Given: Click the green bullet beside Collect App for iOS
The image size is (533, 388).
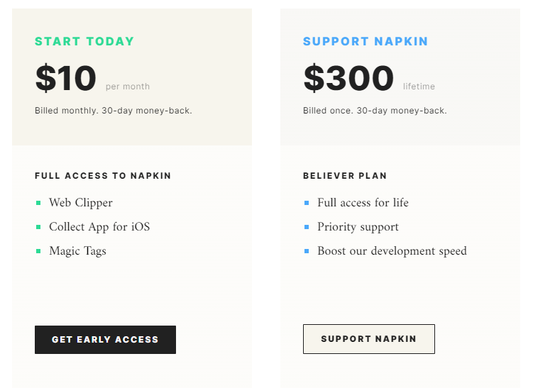Looking at the screenshot, I should pos(38,227).
